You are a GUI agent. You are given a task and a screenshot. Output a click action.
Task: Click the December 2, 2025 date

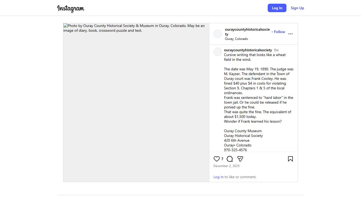226,166
